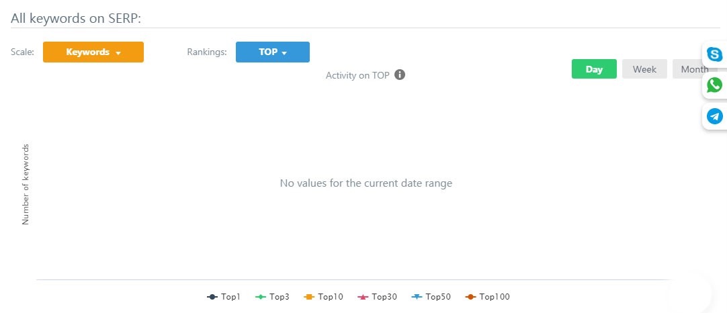Click the Top10 orange square swatch

click(309, 297)
